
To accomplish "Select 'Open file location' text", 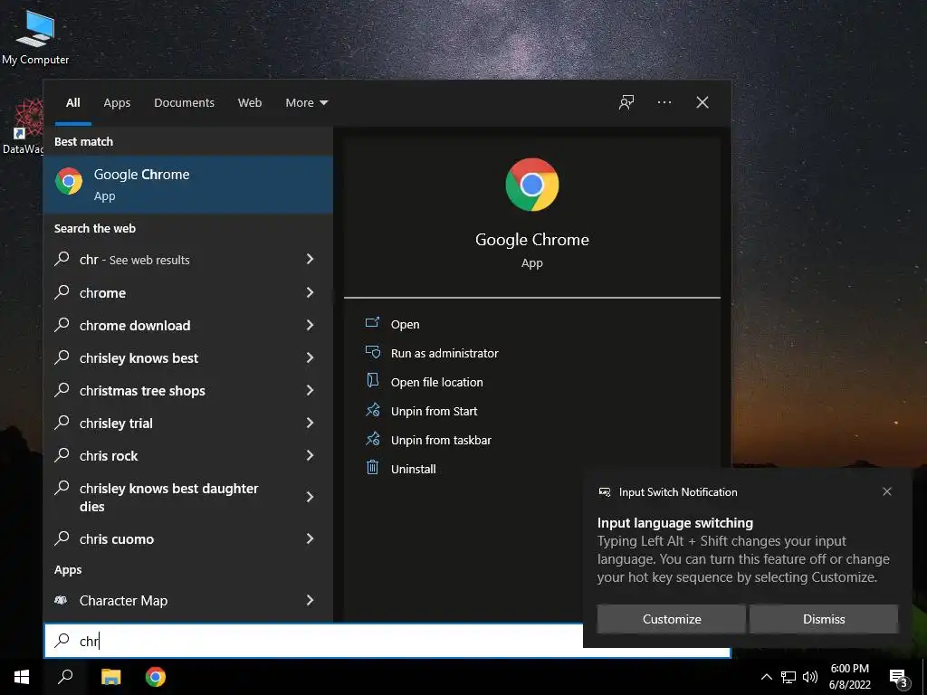I will pyautogui.click(x=437, y=382).
